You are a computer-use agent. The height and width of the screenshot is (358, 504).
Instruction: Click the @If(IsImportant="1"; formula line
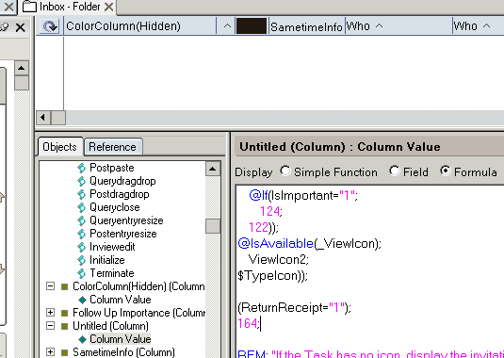303,195
